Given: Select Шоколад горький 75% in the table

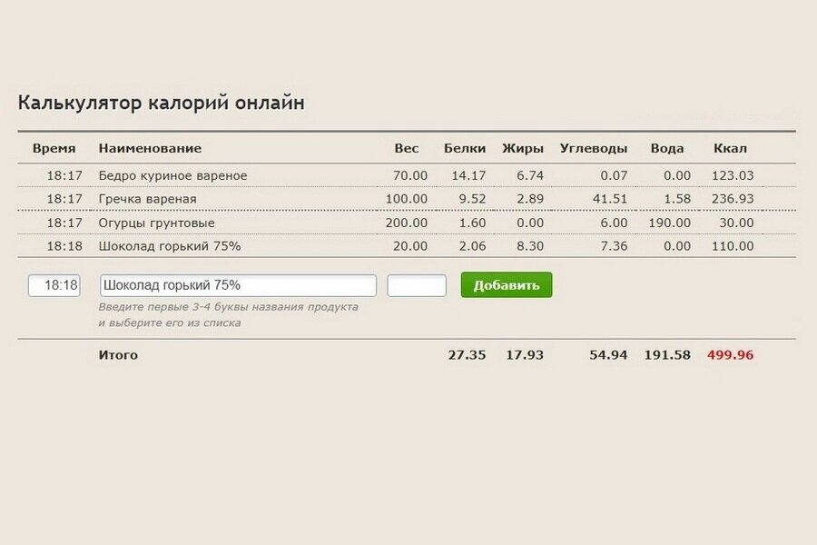Looking at the screenshot, I should click(170, 246).
